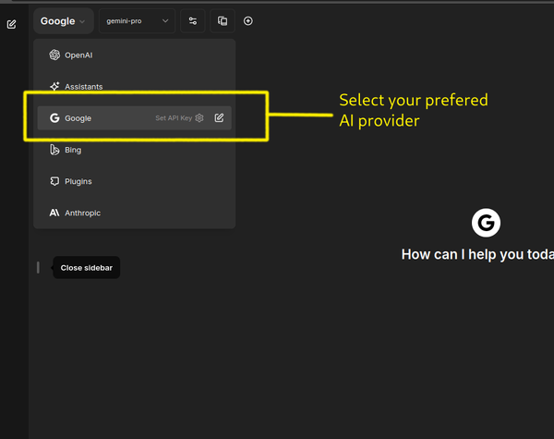Click the Bing logo icon

(55, 150)
